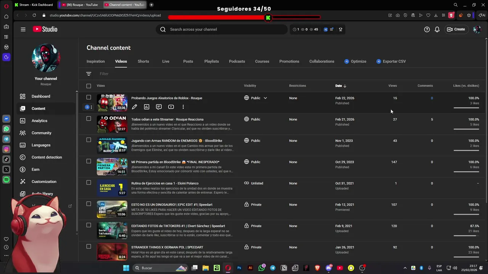Toggle the select-all videos checkbox
The height and width of the screenshot is (274, 488).
click(x=89, y=86)
